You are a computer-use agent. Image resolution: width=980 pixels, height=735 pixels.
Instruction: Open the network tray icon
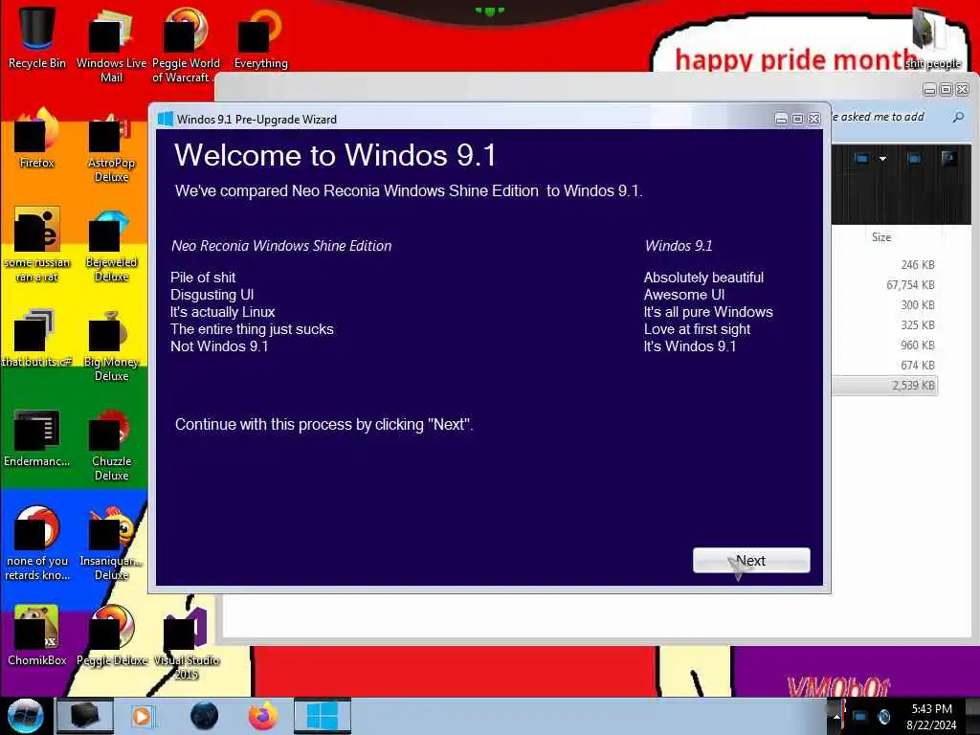coord(860,716)
